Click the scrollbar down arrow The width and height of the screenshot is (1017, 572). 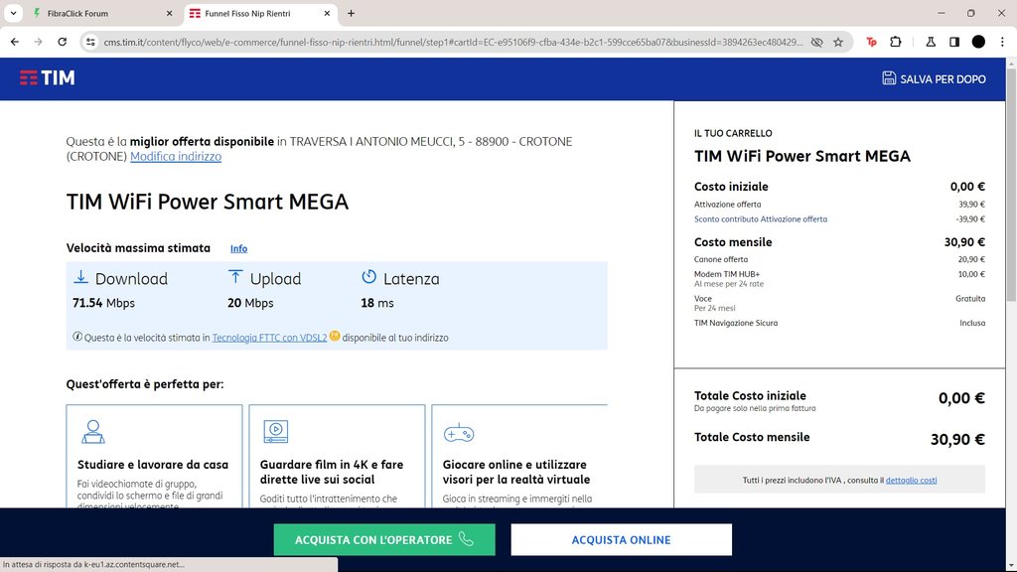(x=1011, y=565)
